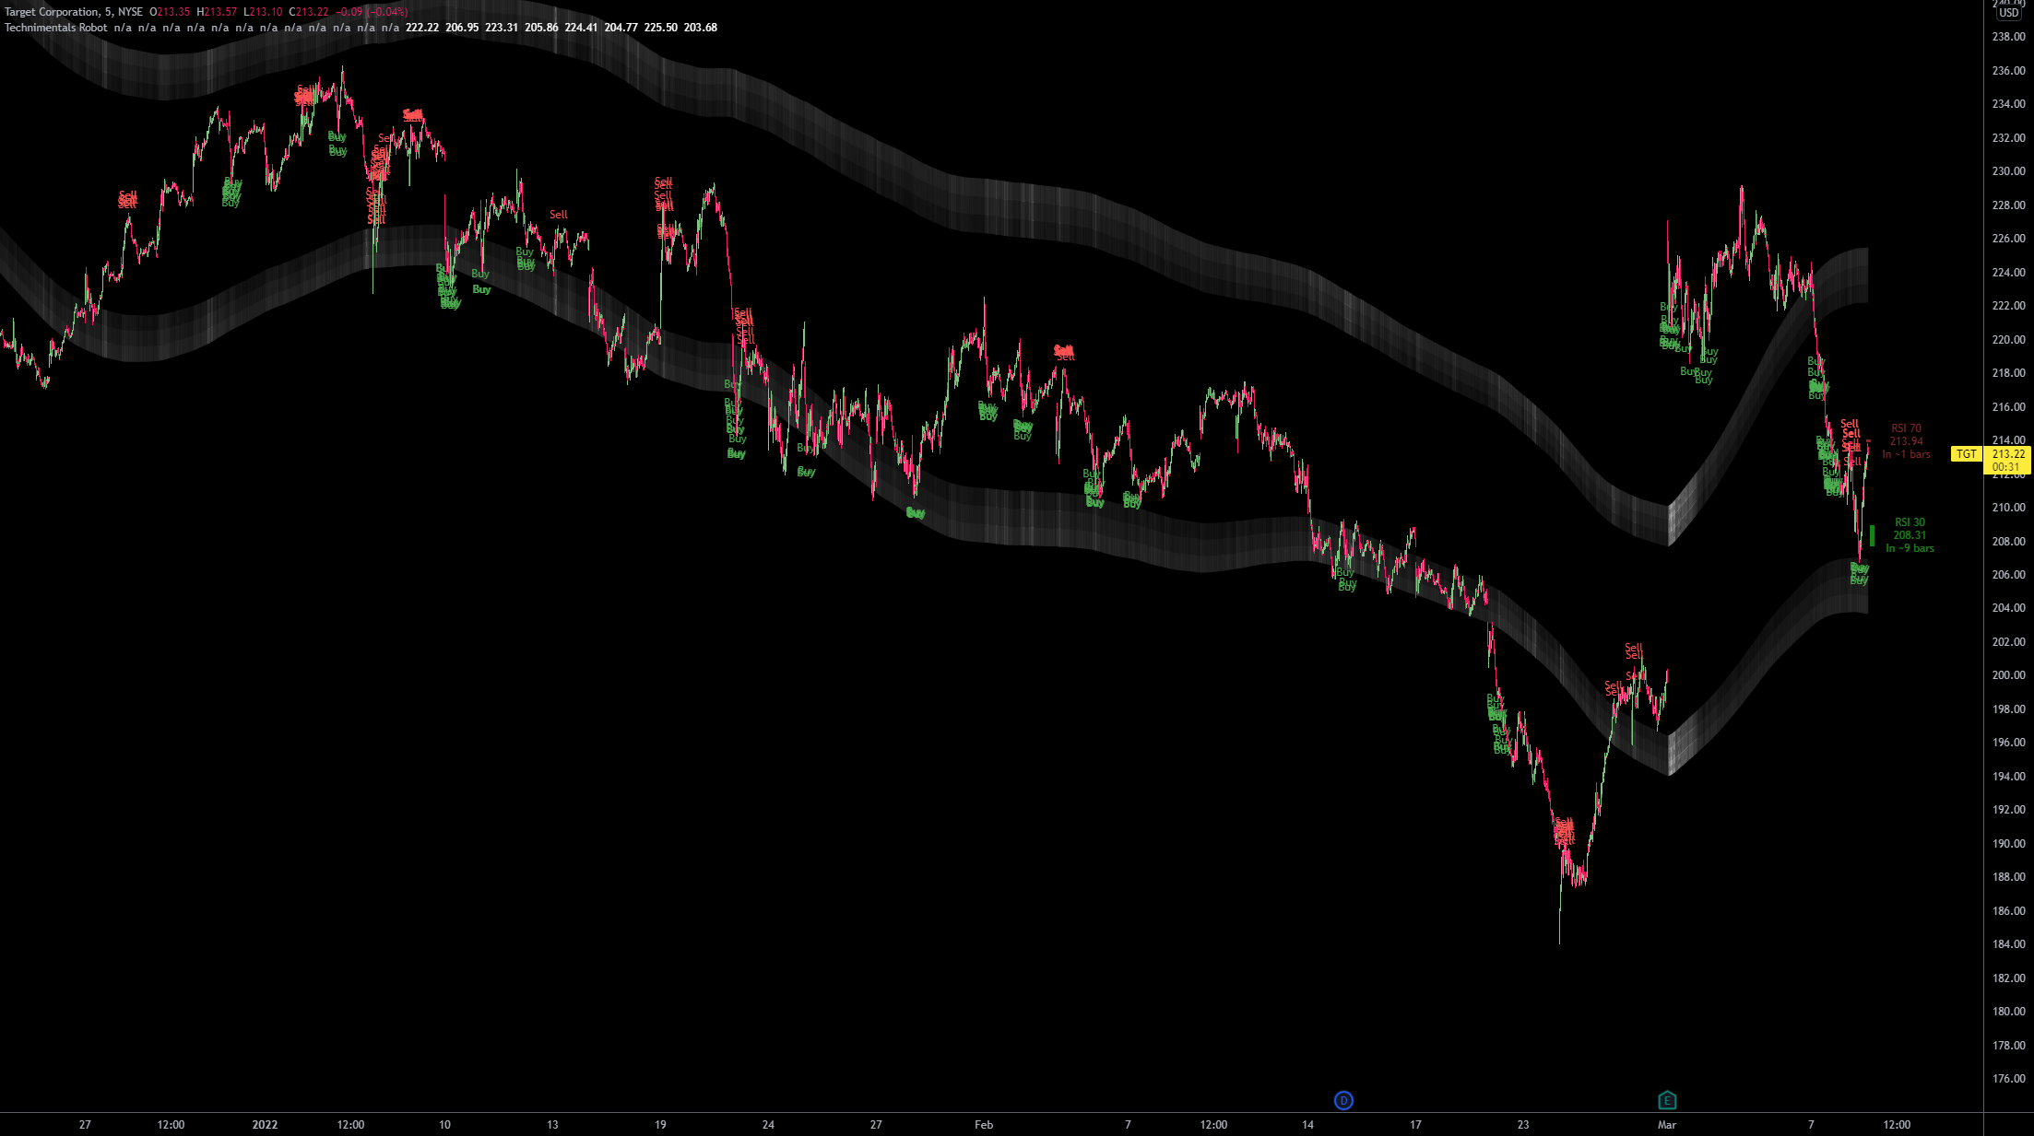
Task: Click the 222.22 indicator value in legend
Action: (422, 28)
